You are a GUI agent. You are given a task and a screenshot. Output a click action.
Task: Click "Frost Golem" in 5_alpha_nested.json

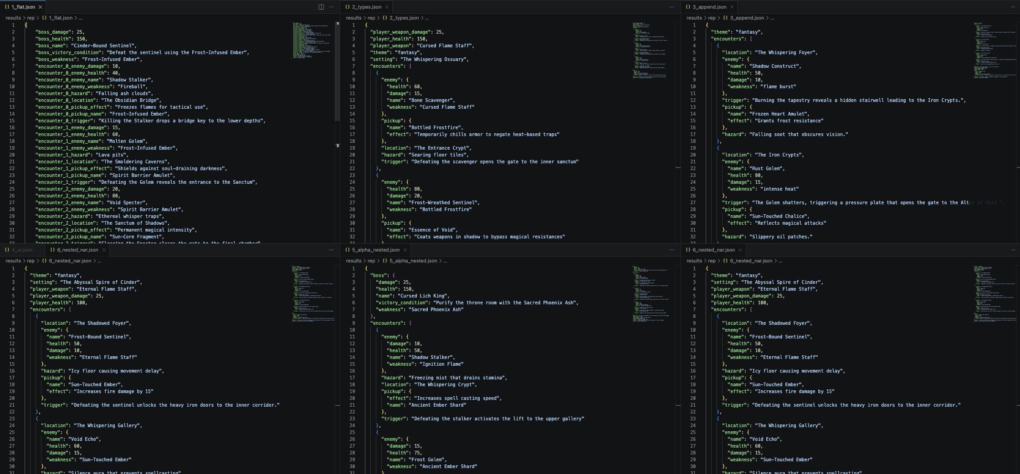425,459
